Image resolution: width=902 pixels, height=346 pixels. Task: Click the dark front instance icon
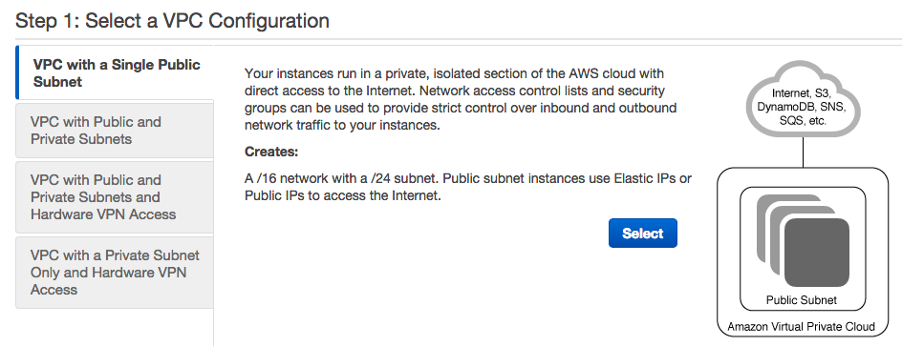click(x=817, y=252)
